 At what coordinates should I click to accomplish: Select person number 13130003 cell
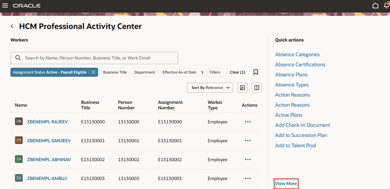coord(129,178)
